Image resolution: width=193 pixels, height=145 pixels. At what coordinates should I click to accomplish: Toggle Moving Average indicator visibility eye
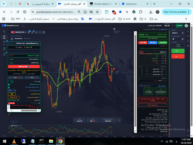[x=25, y=39]
